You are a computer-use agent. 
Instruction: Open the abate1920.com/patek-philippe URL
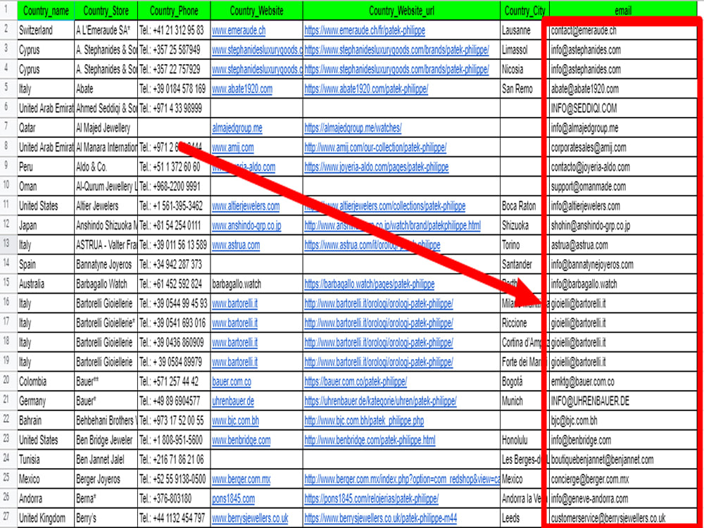click(x=366, y=89)
